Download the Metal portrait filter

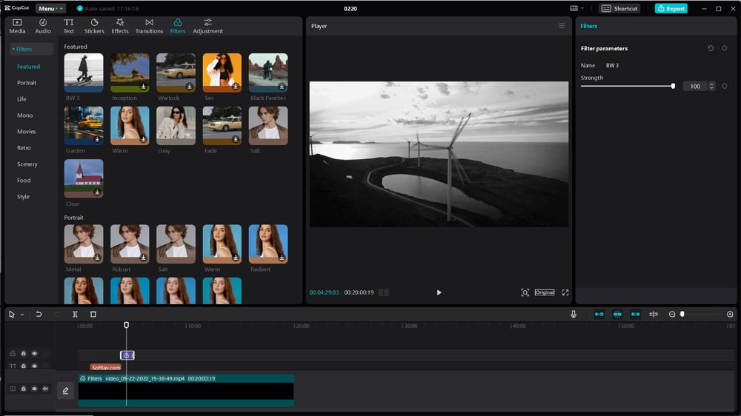(x=97, y=258)
